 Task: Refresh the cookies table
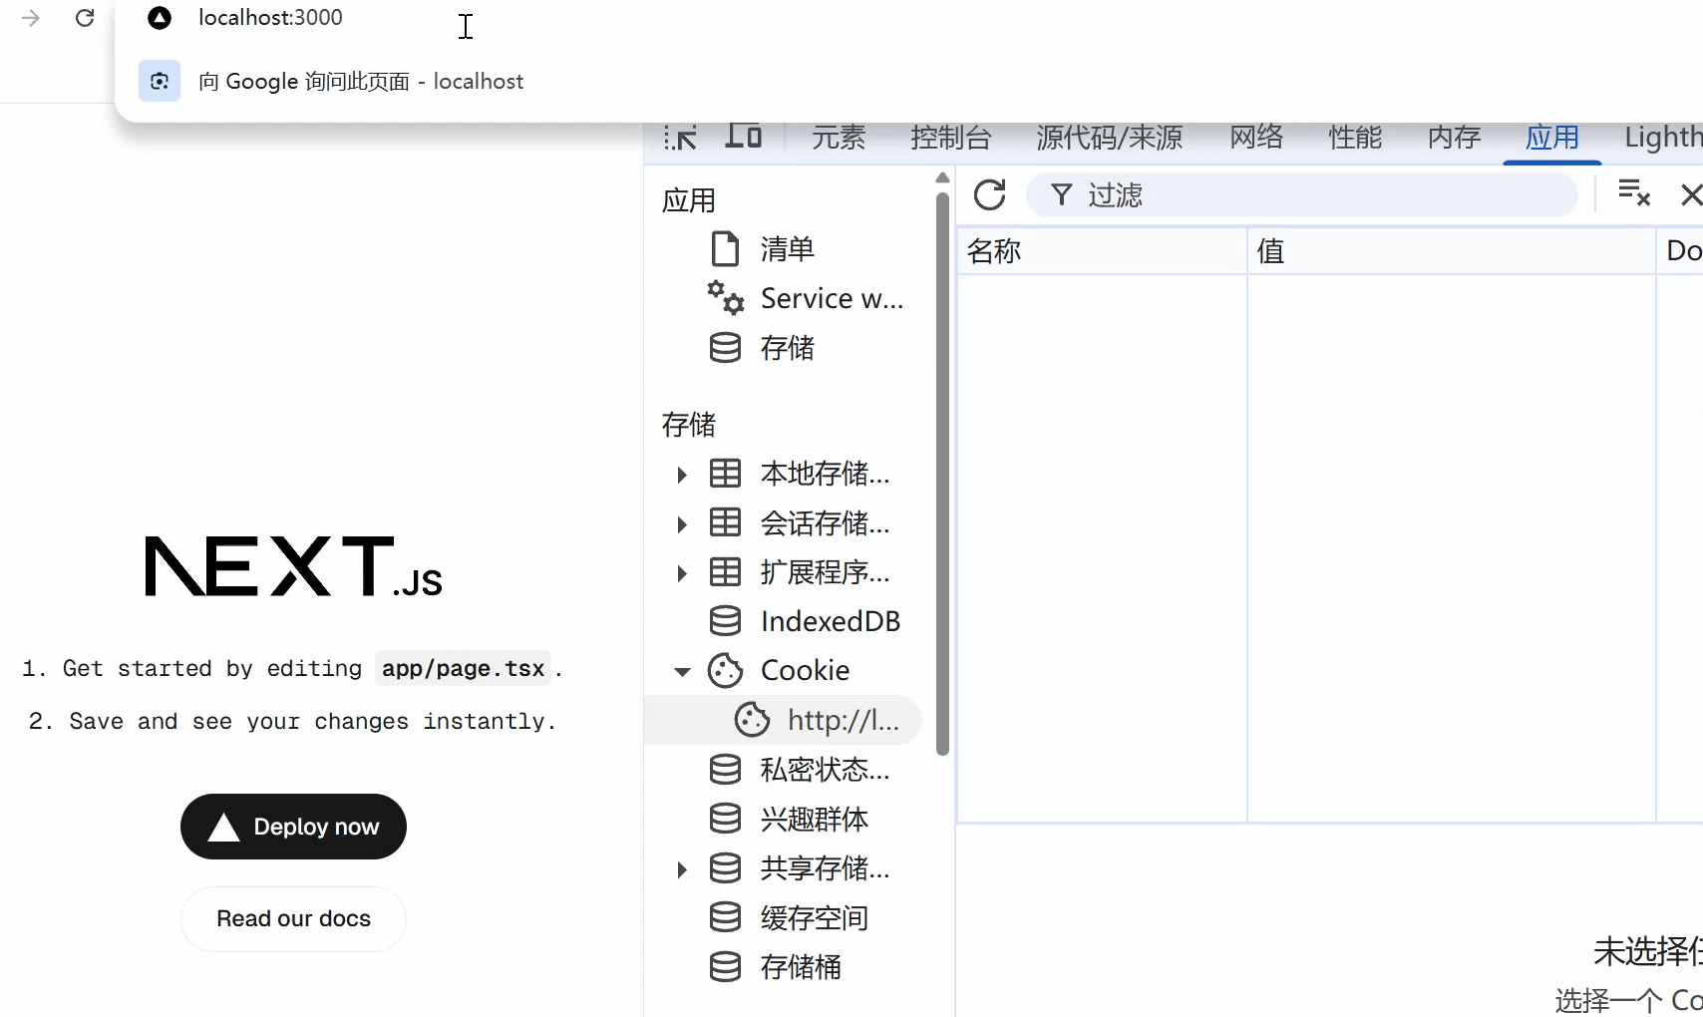989,194
